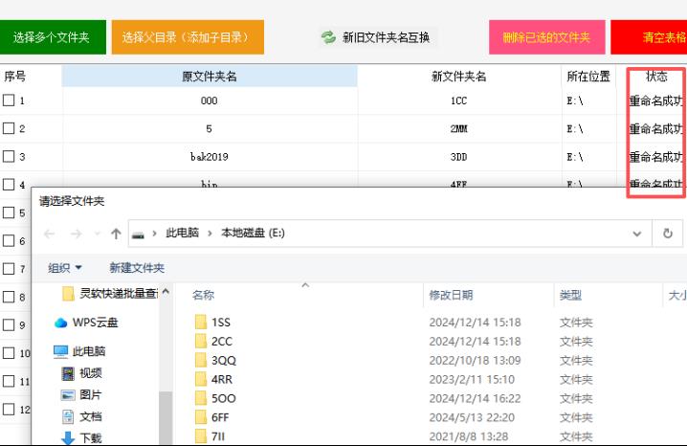Click the green 选择多个文件夹 button

pyautogui.click(x=52, y=37)
